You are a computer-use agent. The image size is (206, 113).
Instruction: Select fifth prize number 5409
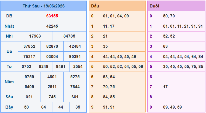(29, 87)
